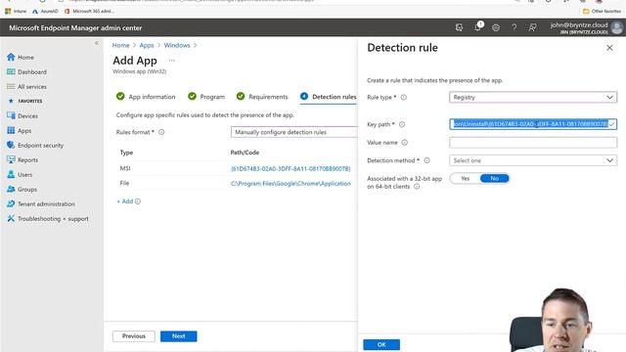Open the Home sidebar icon
Image resolution: width=626 pixels, height=352 pixels.
[x=11, y=57]
